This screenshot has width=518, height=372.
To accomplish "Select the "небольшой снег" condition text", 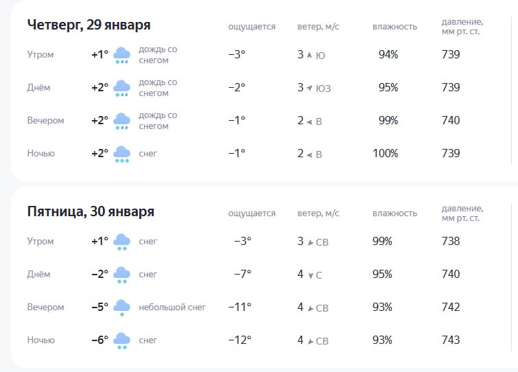I will (x=172, y=307).
